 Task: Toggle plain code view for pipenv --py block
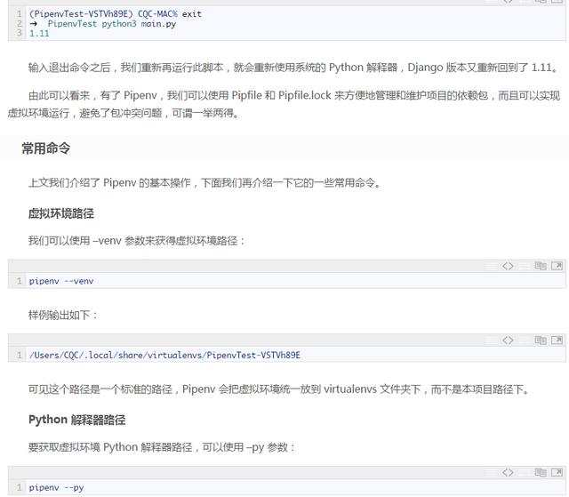508,472
